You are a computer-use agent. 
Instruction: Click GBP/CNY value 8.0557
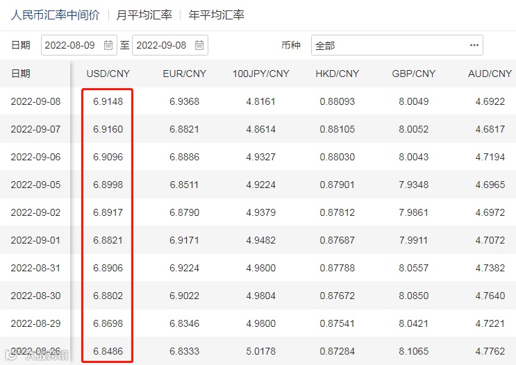click(414, 268)
